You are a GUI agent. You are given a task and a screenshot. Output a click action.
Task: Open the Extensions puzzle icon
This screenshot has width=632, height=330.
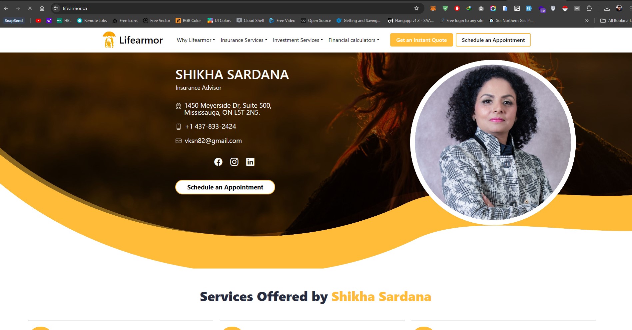coord(589,8)
